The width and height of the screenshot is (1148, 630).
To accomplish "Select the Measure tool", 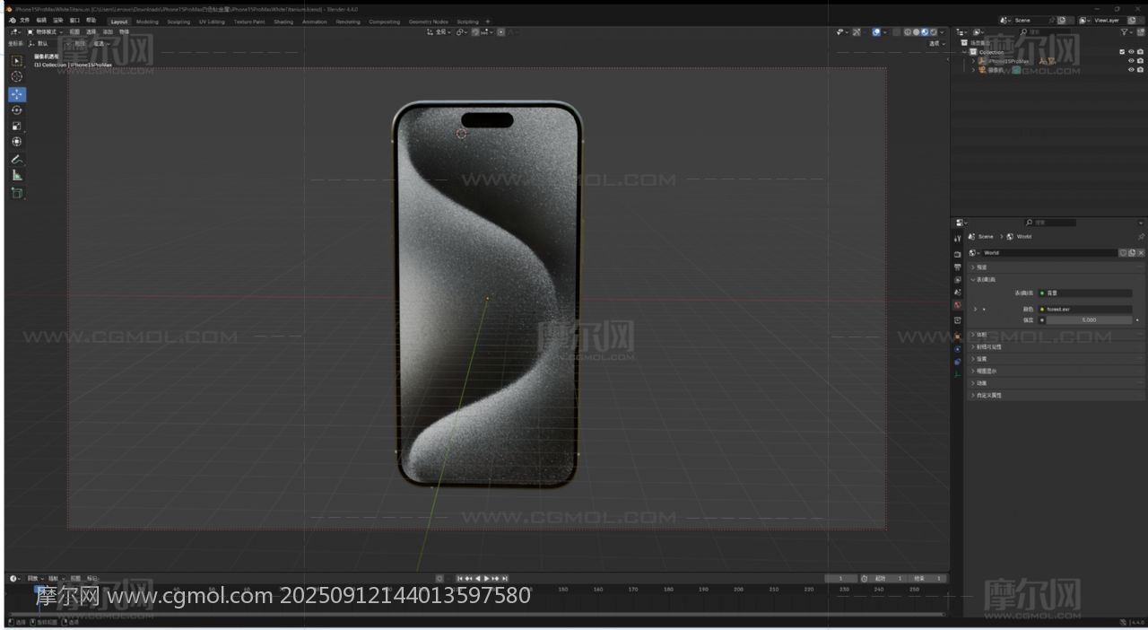I will (17, 175).
